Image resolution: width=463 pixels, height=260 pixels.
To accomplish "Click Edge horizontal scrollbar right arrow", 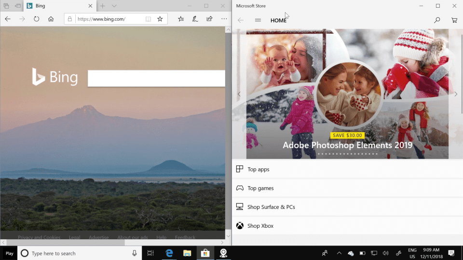I will (x=222, y=242).
